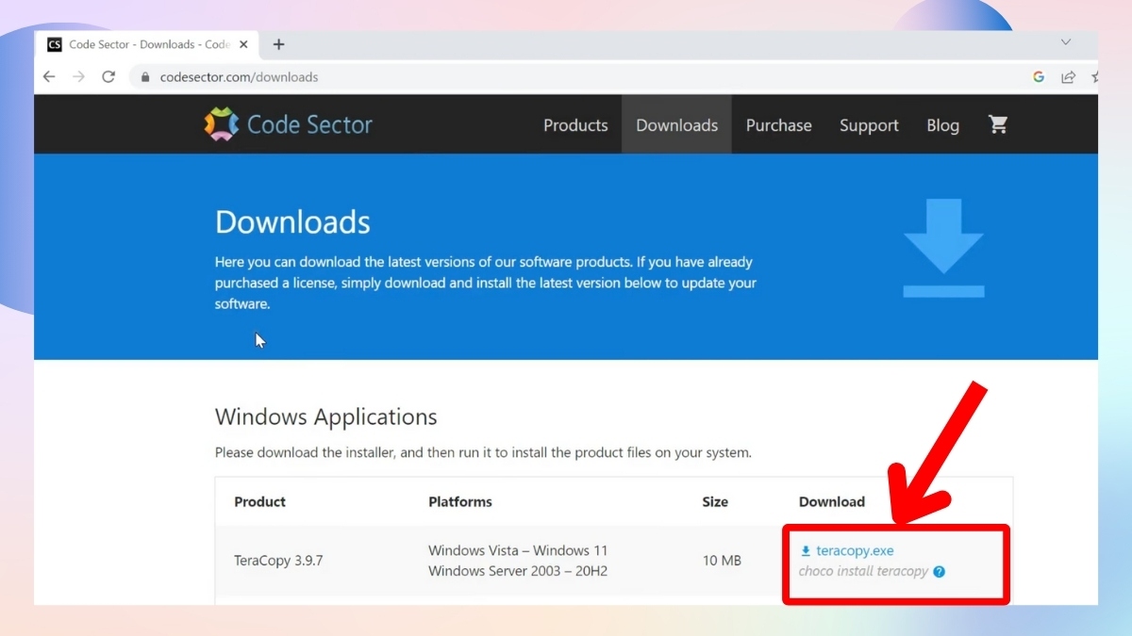
Task: Open the shopping cart icon
Action: pos(998,124)
